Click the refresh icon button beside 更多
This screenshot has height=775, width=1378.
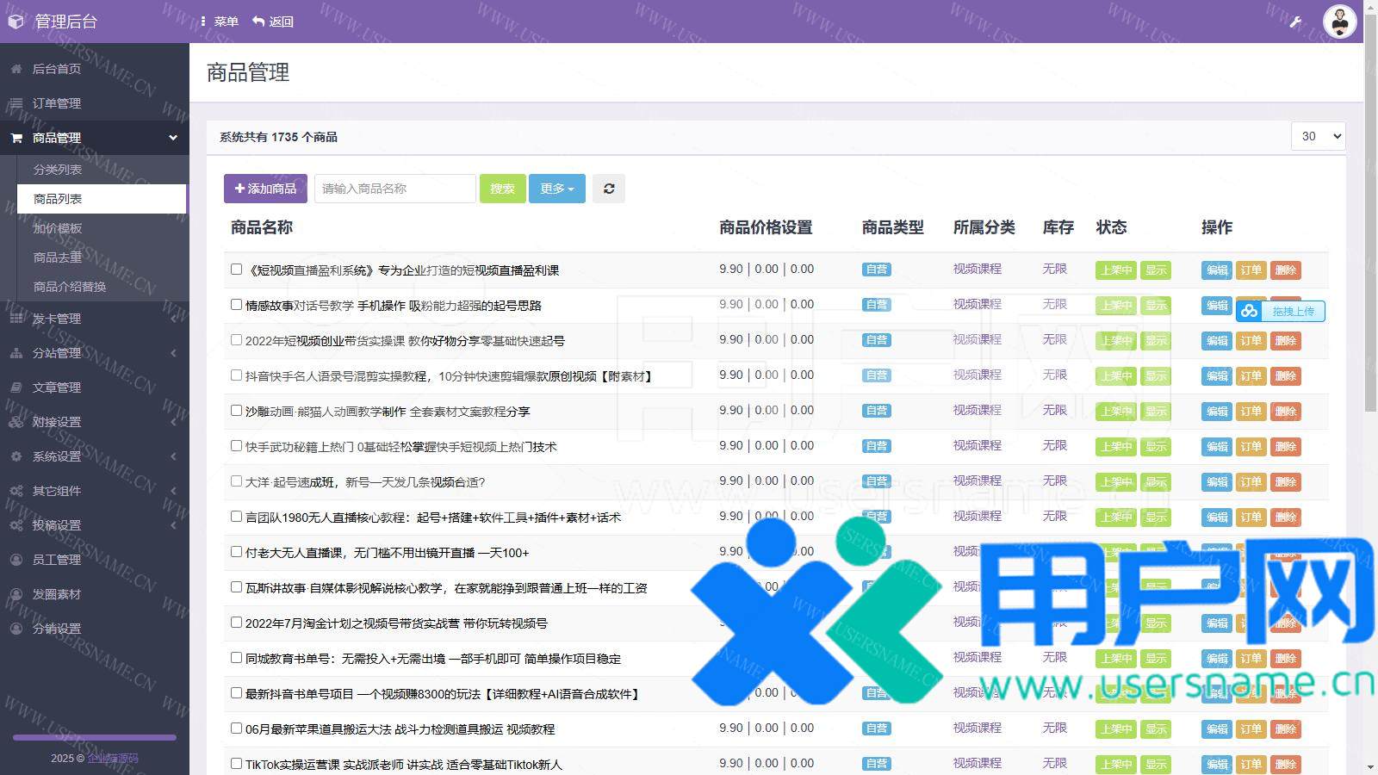(x=609, y=189)
